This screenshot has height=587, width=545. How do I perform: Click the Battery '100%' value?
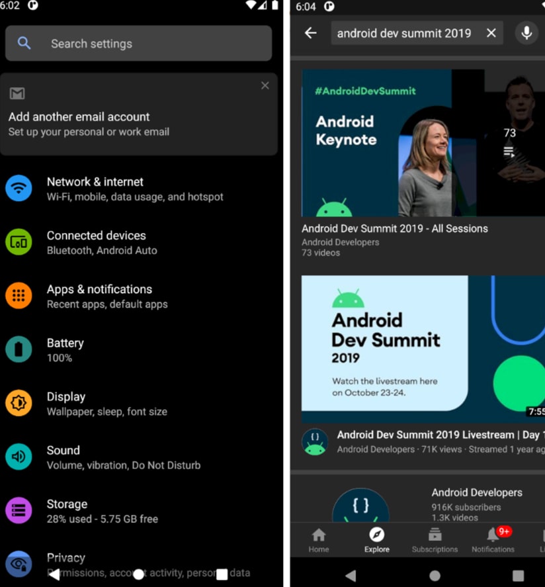(60, 358)
